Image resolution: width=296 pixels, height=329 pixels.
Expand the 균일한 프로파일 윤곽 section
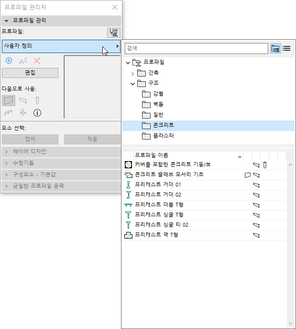pyautogui.click(x=61, y=186)
